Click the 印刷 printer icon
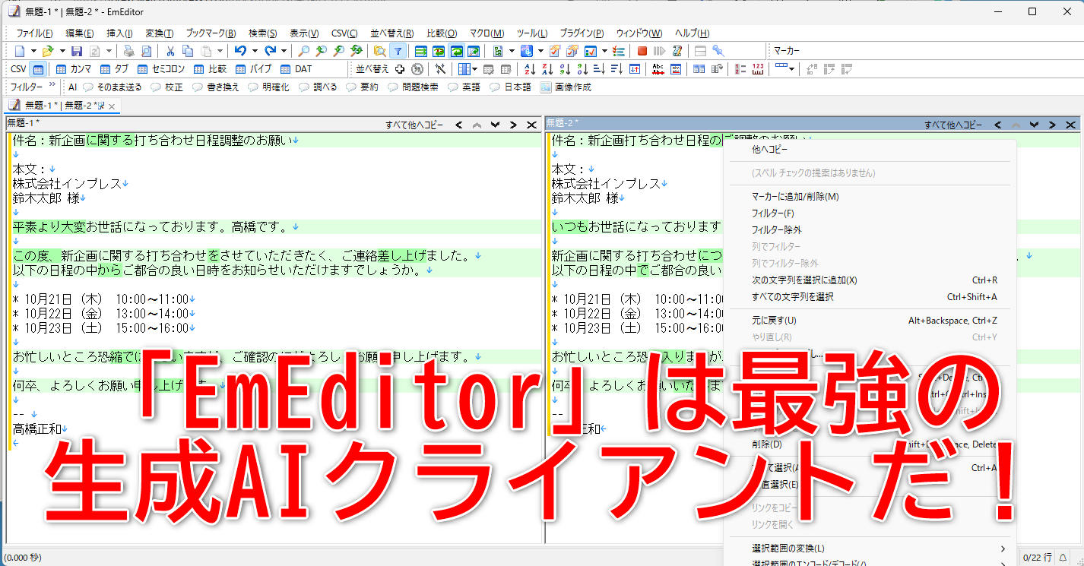 pyautogui.click(x=128, y=51)
